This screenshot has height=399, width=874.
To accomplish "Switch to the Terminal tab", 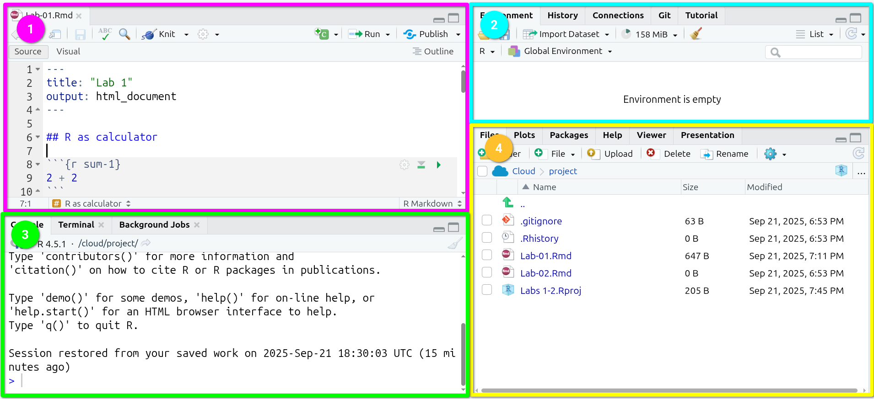I will pyautogui.click(x=76, y=225).
